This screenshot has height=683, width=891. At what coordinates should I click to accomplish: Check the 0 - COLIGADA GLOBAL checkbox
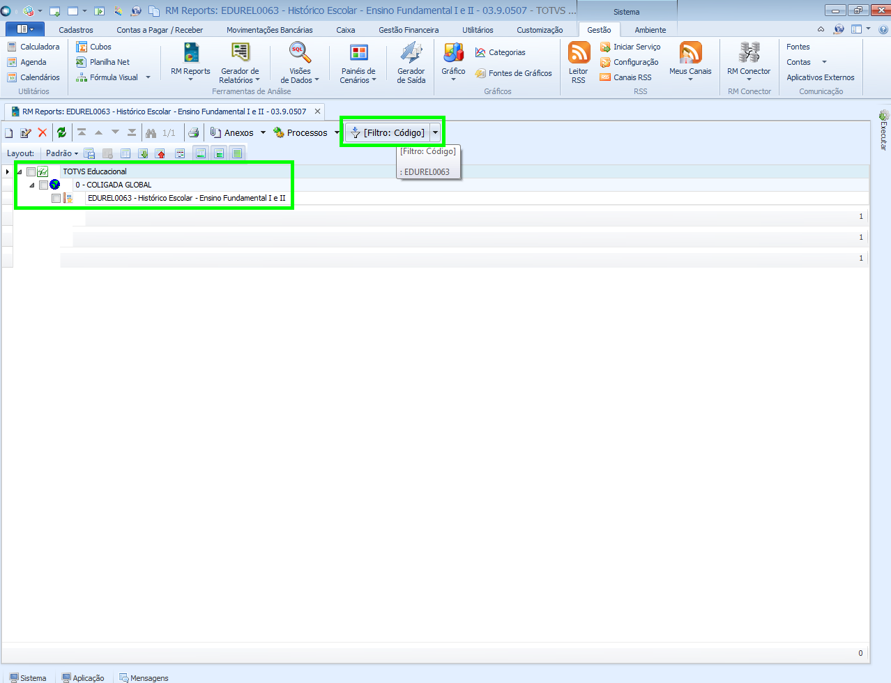[43, 185]
